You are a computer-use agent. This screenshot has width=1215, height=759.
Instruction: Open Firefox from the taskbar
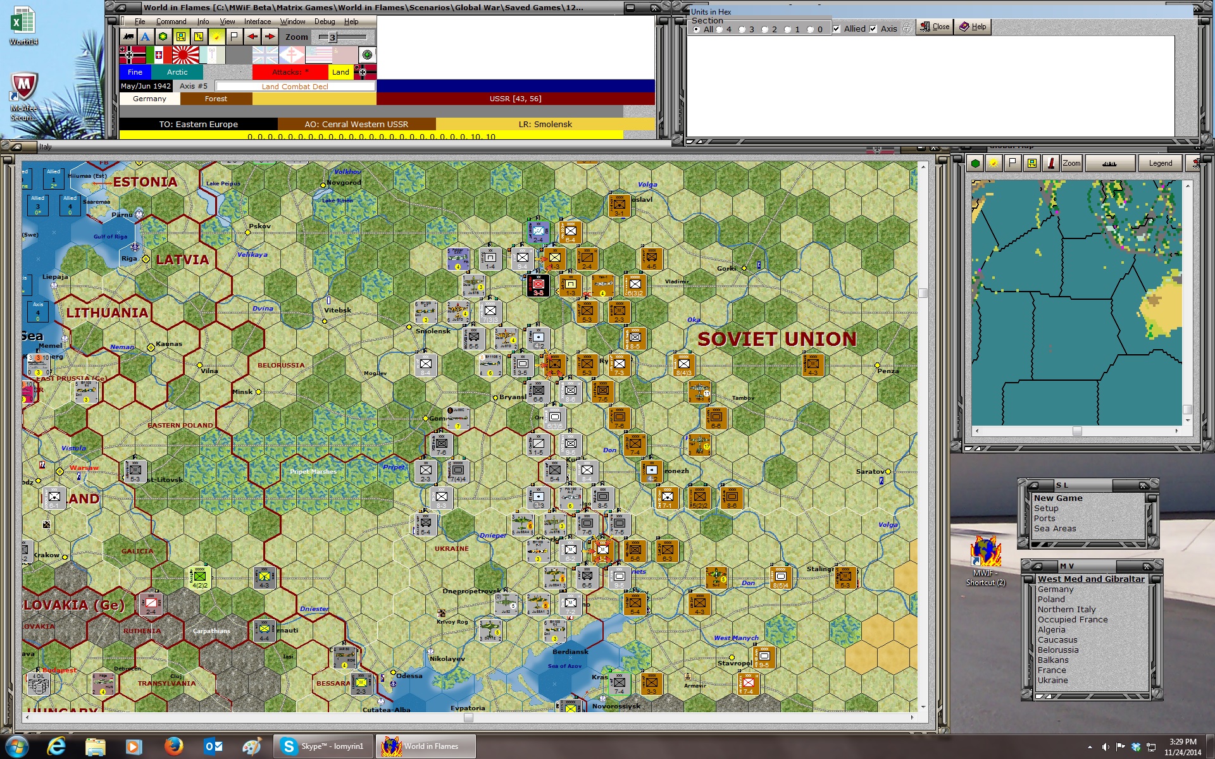pyautogui.click(x=173, y=746)
